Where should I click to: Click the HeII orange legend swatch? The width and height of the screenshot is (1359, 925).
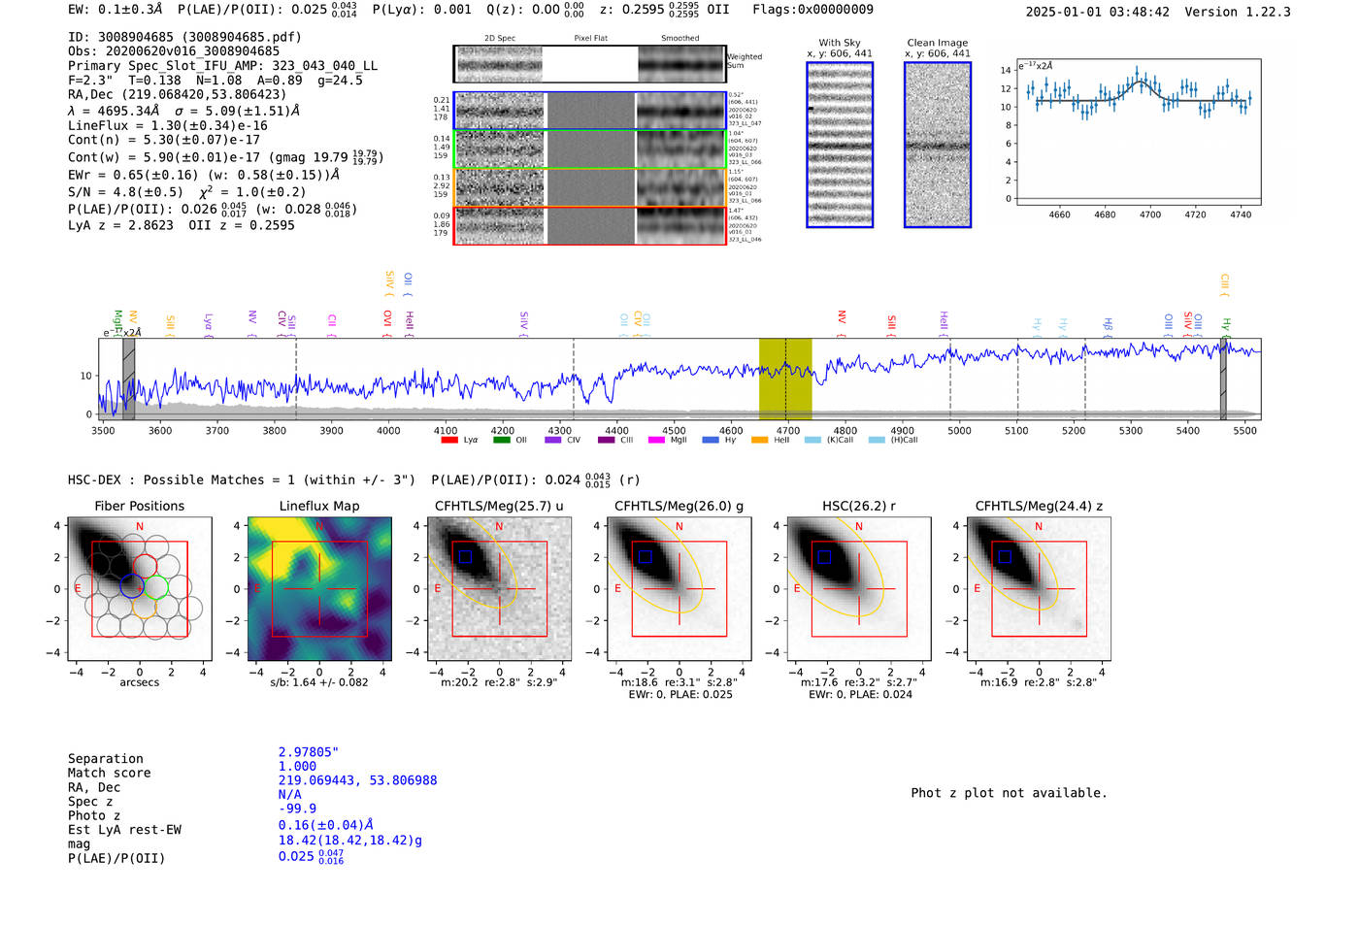[759, 440]
